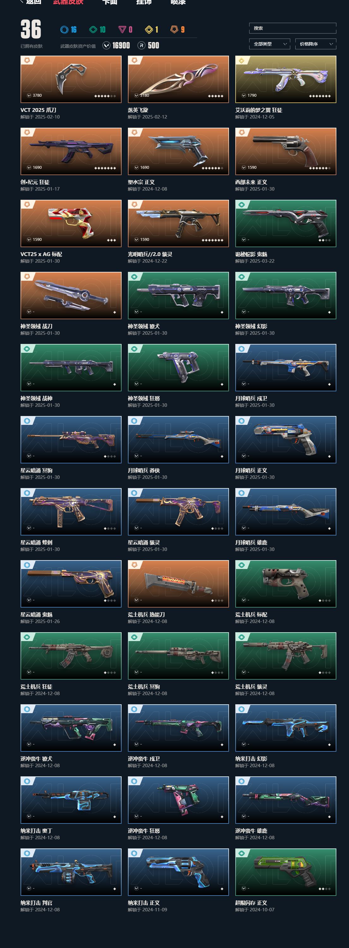349x948 pixels.
Task: Switch to the 武器皮肤 tab
Action: pyautogui.click(x=68, y=2)
